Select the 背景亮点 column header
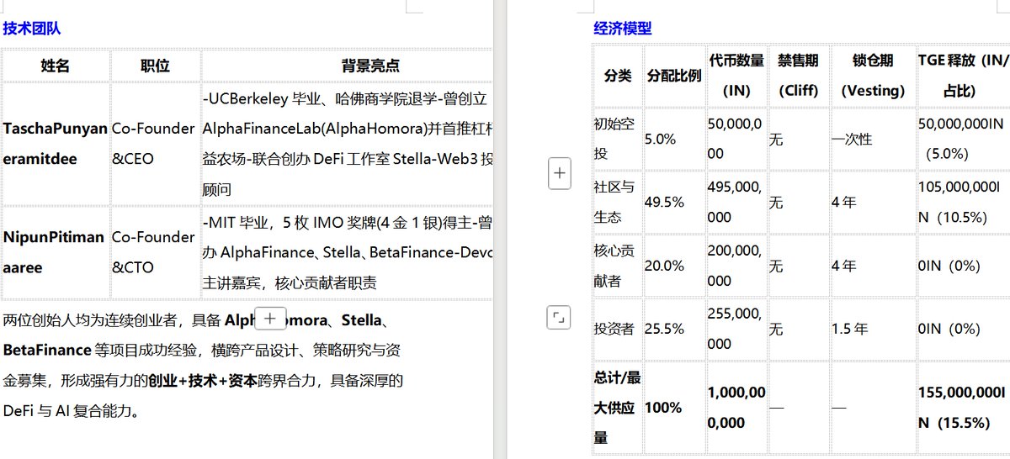Screen dimensions: 1010x459 coord(347,66)
